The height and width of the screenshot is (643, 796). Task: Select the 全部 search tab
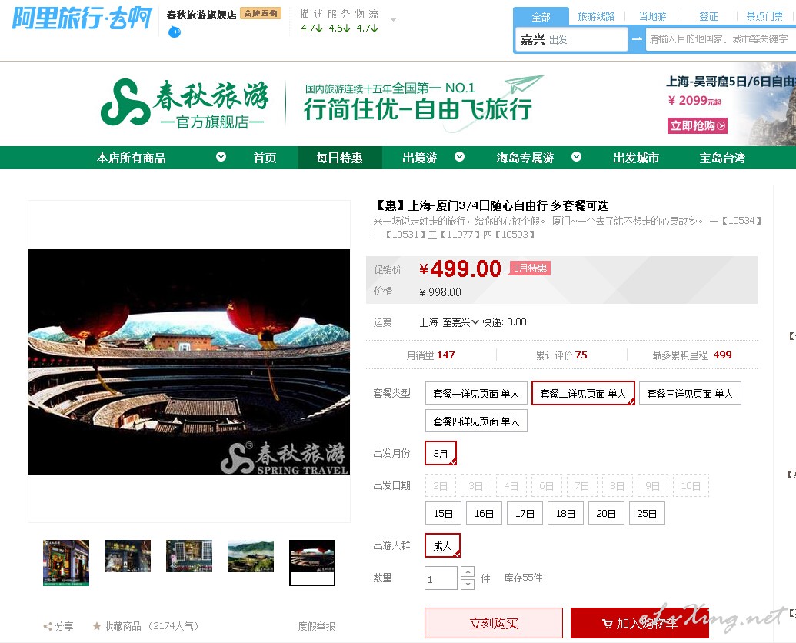point(541,17)
